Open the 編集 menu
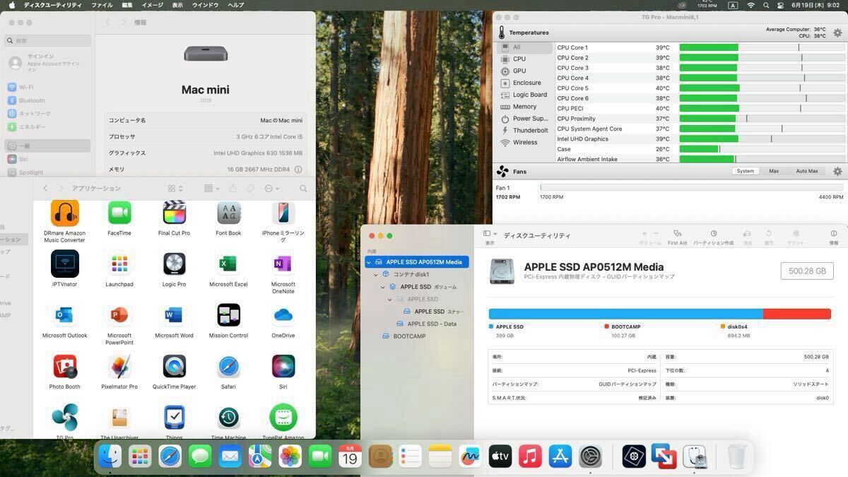The height and width of the screenshot is (477, 848). (127, 5)
